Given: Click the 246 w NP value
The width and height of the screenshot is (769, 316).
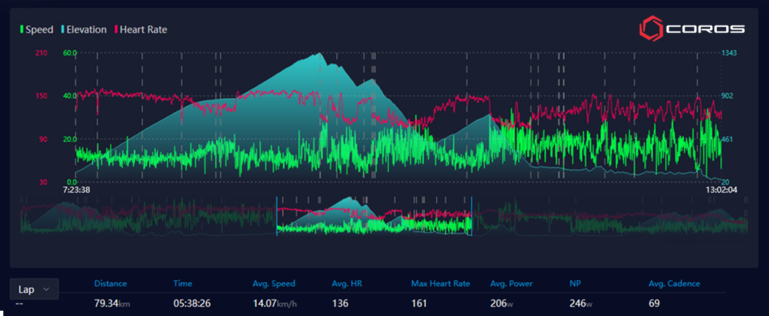Looking at the screenshot, I should coord(581,303).
